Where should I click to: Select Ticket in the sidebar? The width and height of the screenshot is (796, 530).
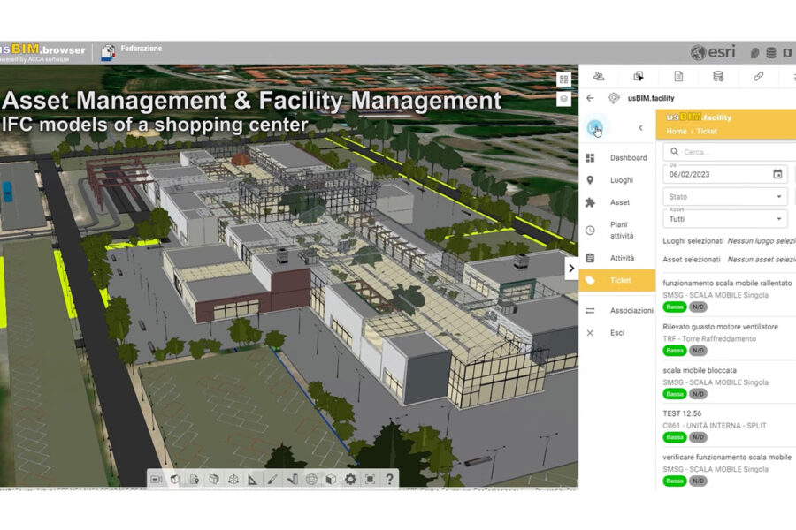pos(617,280)
